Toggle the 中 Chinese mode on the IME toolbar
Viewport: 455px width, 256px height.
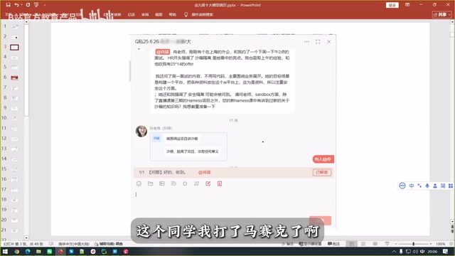[412, 186]
